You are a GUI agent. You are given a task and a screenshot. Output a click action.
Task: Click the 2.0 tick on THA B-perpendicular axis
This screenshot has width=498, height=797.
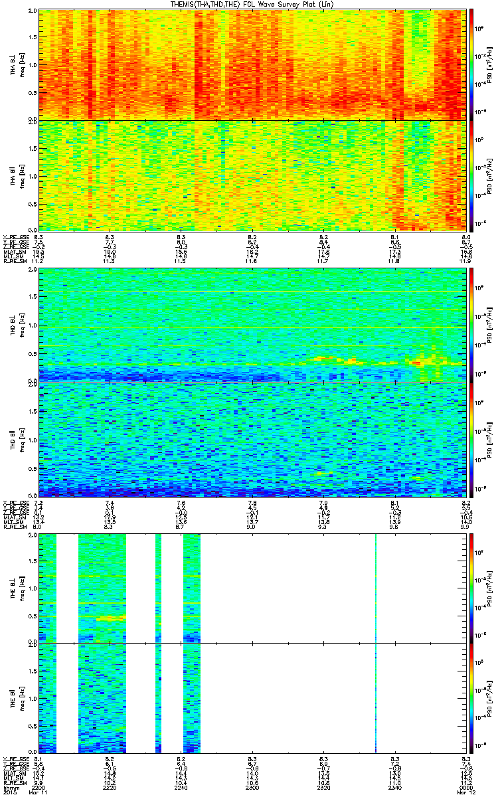[33, 11]
